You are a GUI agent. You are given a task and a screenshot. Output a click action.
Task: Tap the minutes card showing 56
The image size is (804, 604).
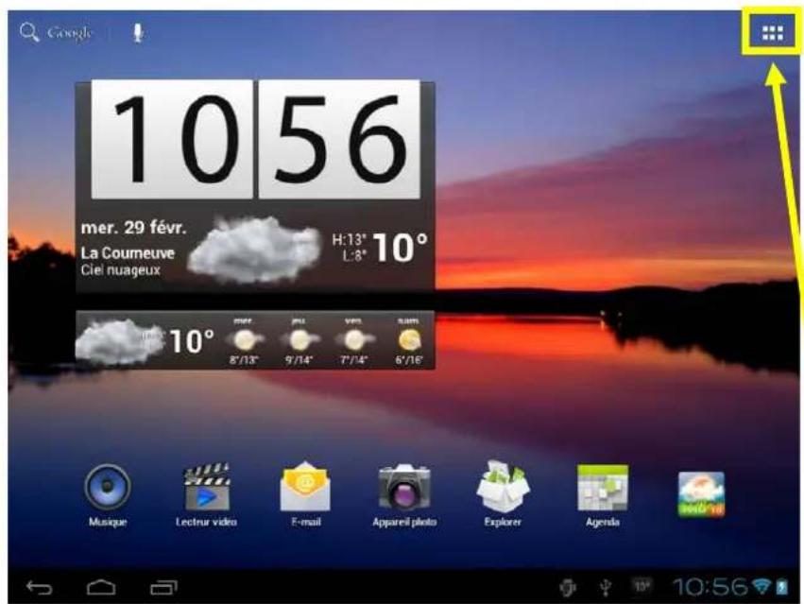(x=339, y=139)
